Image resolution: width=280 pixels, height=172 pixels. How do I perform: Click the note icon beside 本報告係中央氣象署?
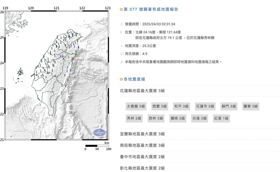pos(122,62)
